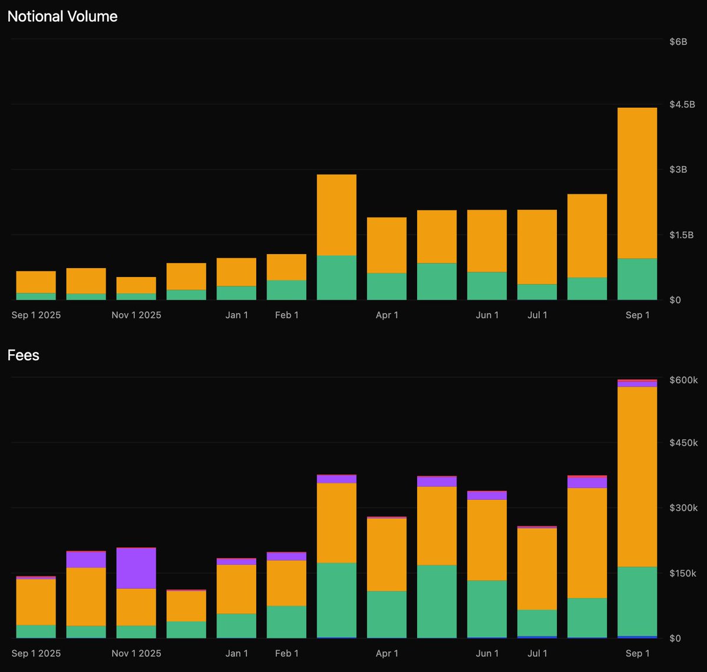The height and width of the screenshot is (672, 707).
Task: Click "$0" label on Fees axis
Action: click(x=675, y=638)
